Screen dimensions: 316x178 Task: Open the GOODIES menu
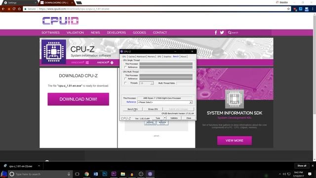point(139,33)
